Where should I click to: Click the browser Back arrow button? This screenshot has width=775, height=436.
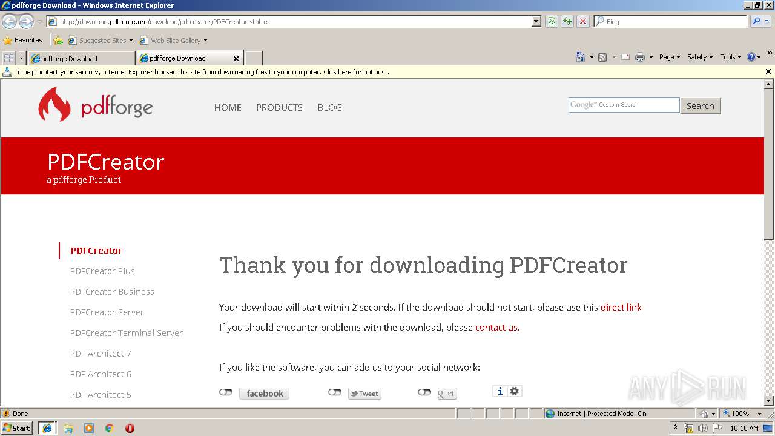coord(9,22)
